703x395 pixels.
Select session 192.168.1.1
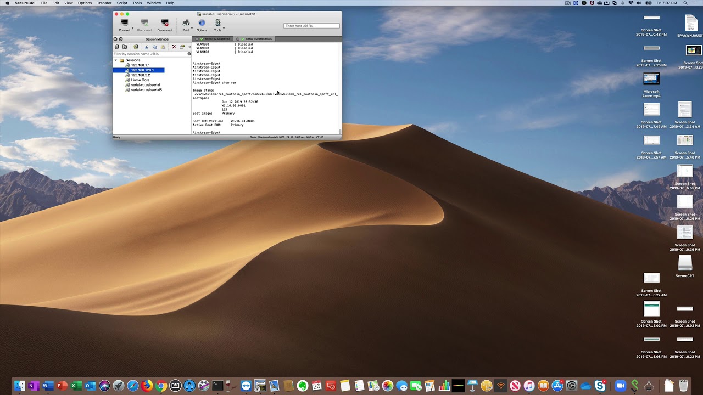click(x=140, y=65)
